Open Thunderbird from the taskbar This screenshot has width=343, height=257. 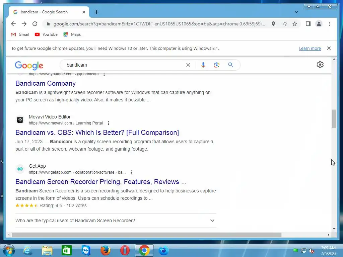tap(163, 250)
